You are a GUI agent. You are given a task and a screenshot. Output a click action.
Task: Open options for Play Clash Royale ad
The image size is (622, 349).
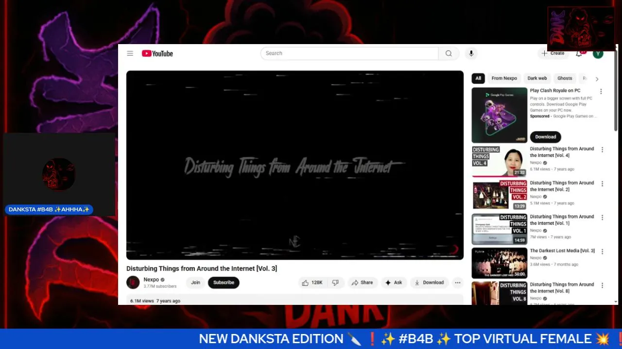[601, 92]
